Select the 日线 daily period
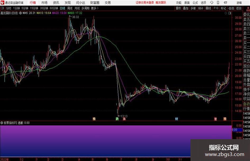250x161 pixels. pyautogui.click(x=62, y=8)
